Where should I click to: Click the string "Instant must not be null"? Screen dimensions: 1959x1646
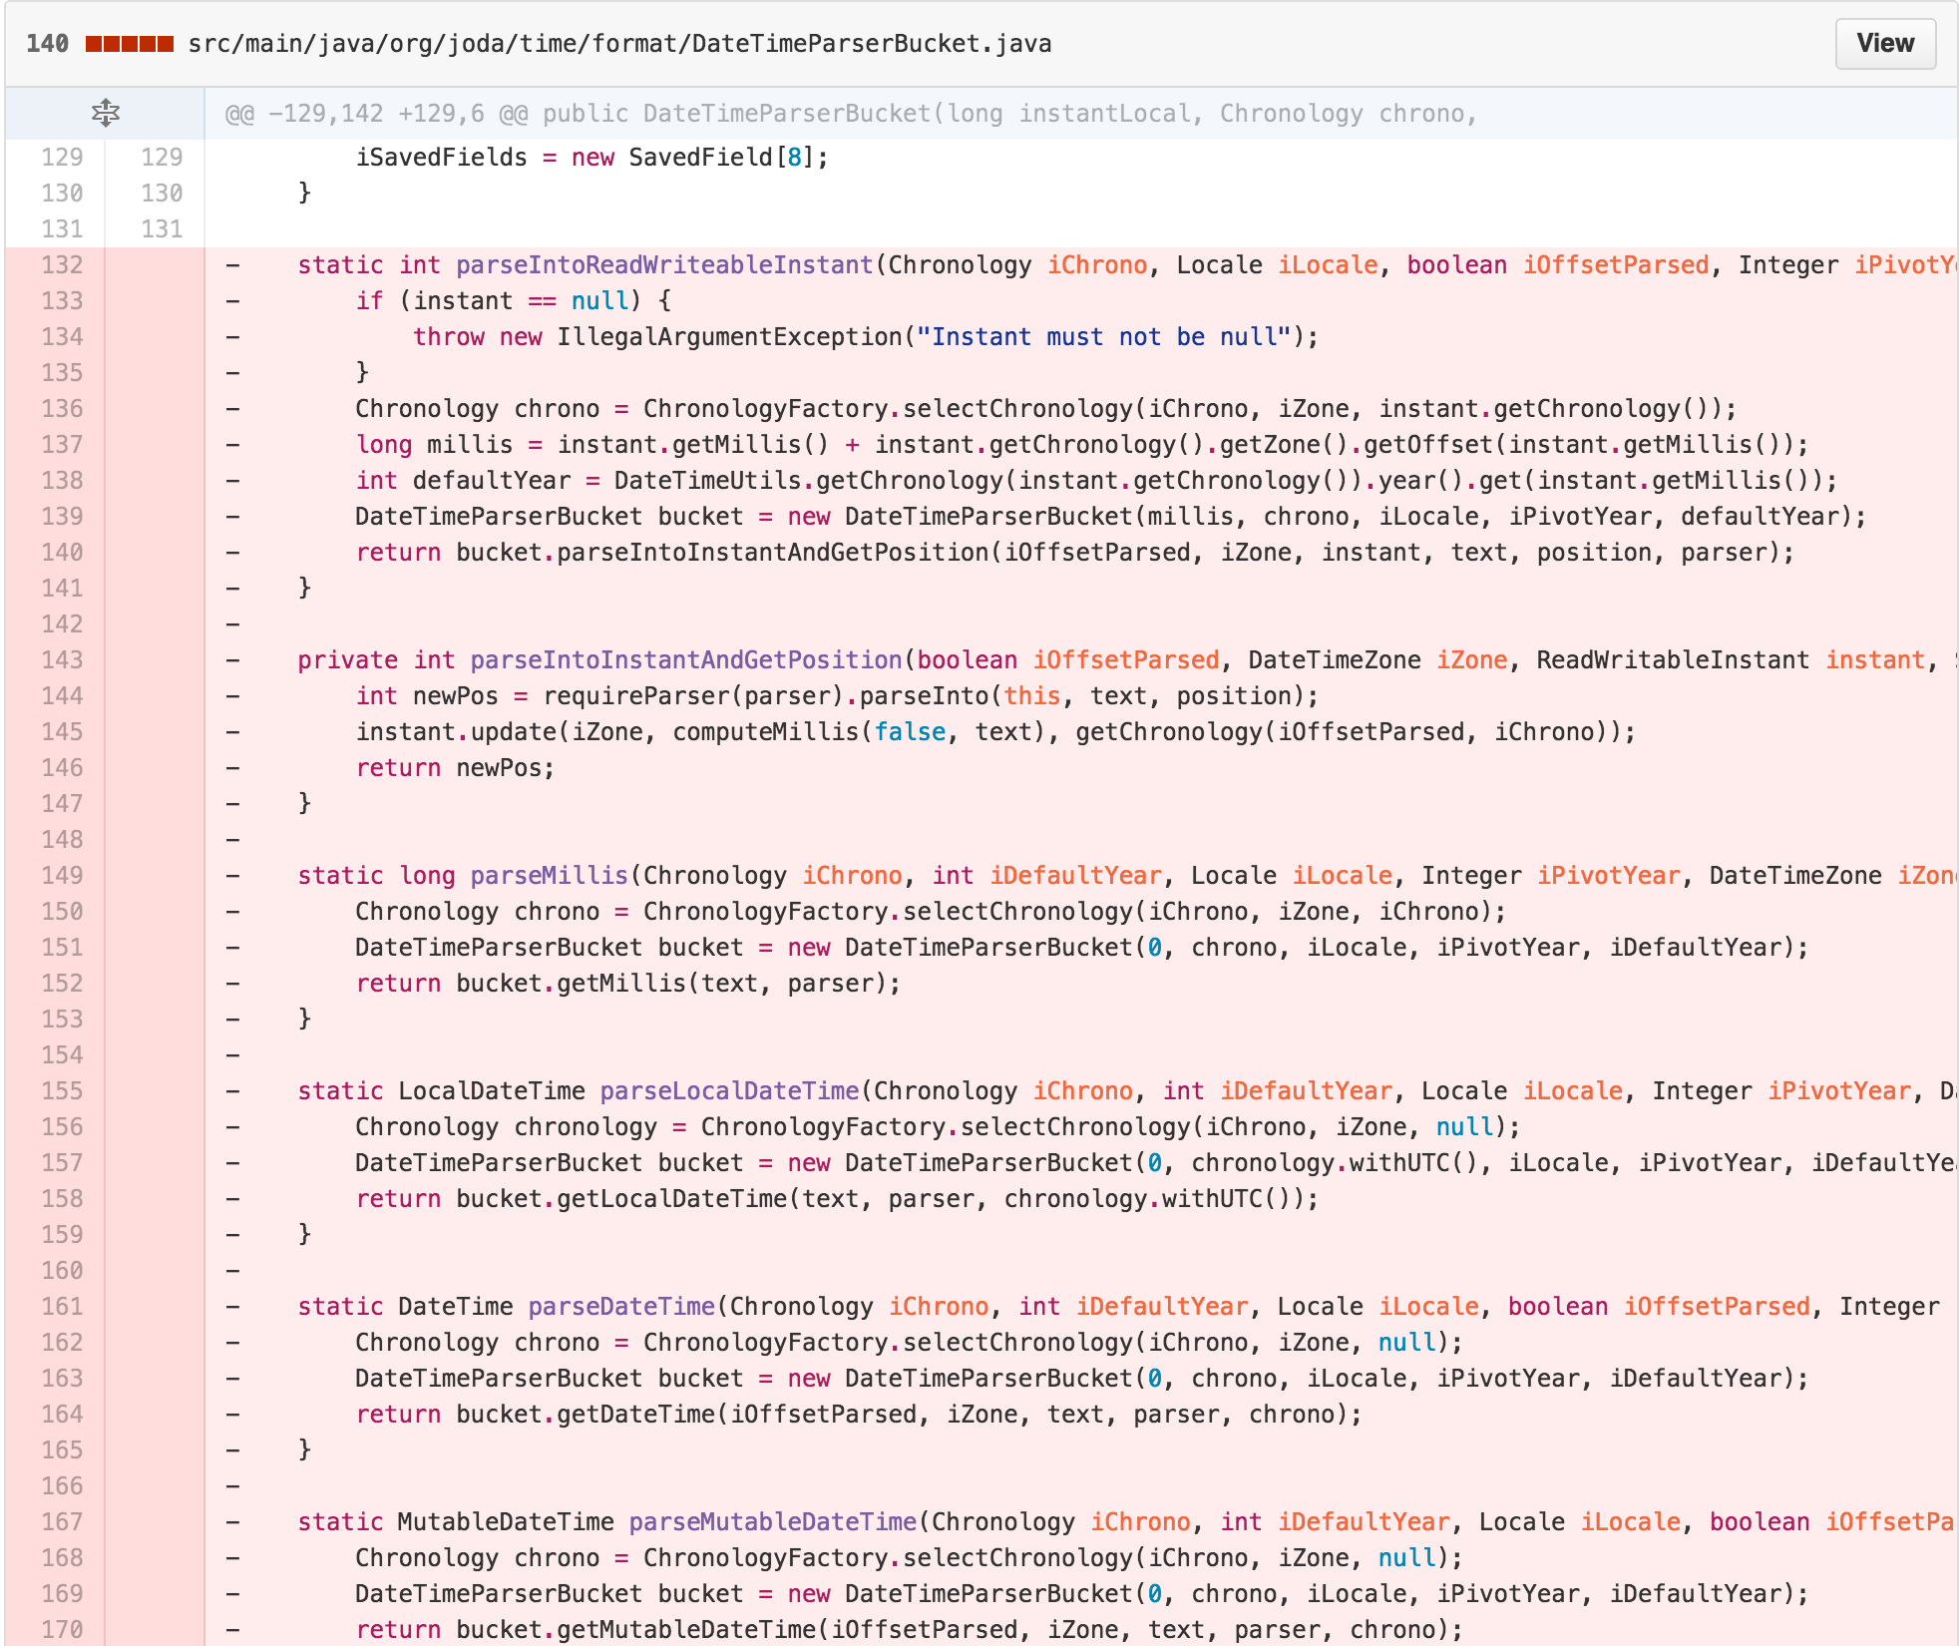[x=1104, y=337]
